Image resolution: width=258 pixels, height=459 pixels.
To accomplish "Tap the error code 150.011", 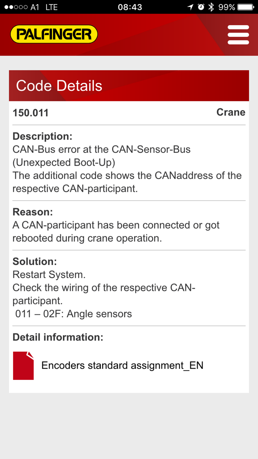I will point(31,113).
